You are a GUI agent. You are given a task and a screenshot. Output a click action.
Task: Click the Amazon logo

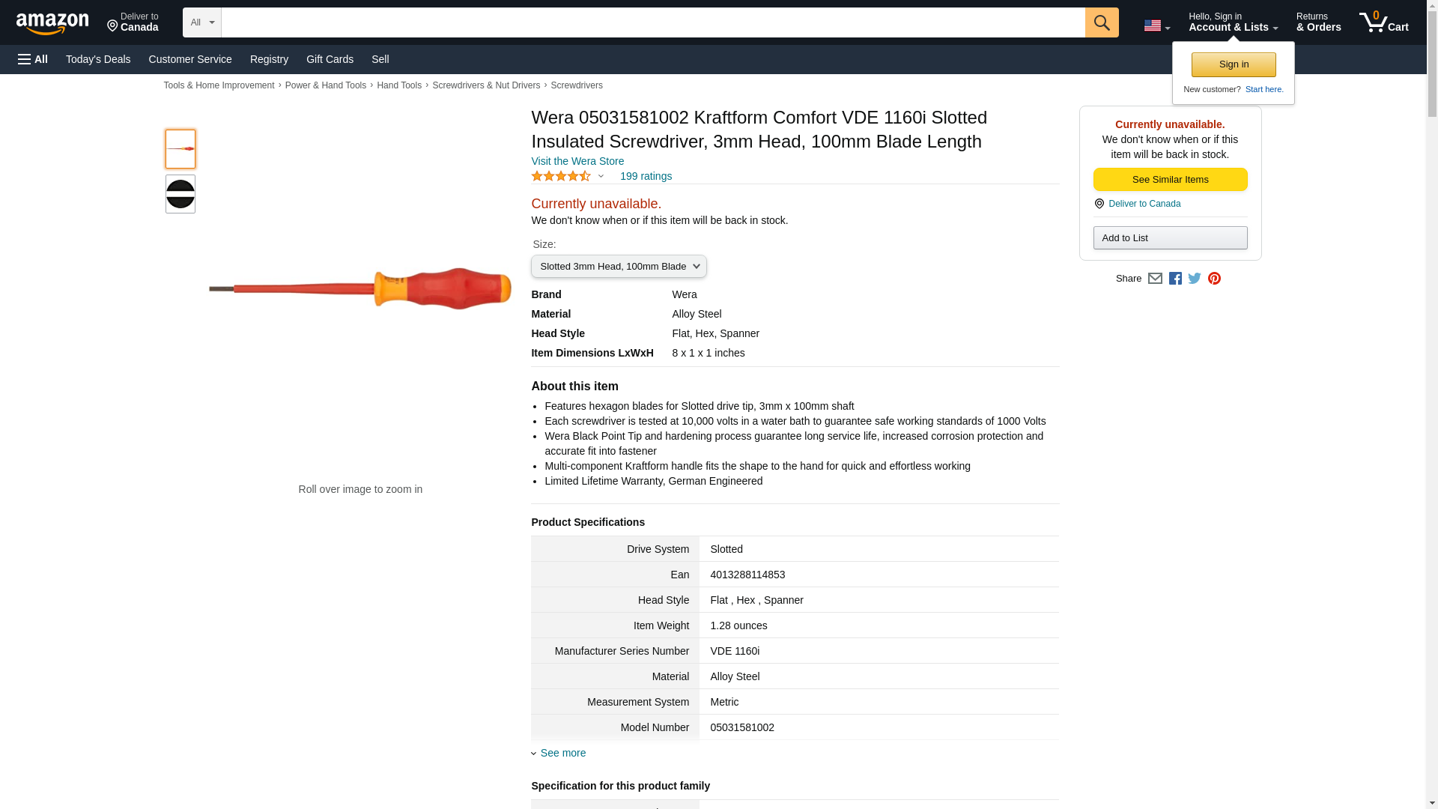pyautogui.click(x=52, y=23)
